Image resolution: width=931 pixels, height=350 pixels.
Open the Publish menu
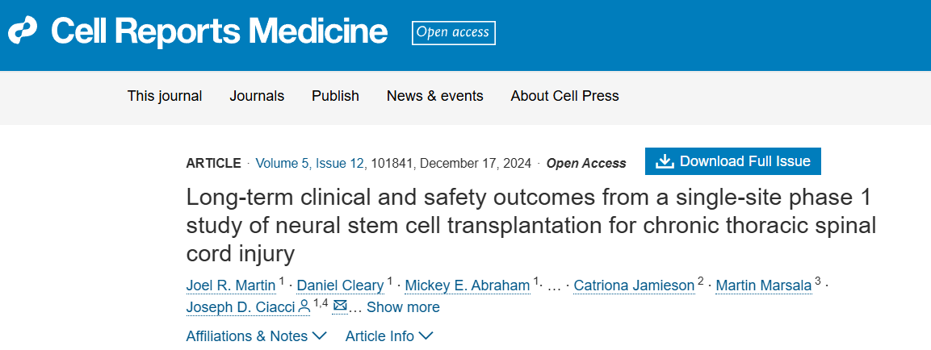[335, 96]
